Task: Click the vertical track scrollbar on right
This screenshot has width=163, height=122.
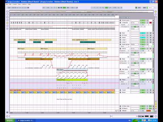Action: [x=156, y=59]
